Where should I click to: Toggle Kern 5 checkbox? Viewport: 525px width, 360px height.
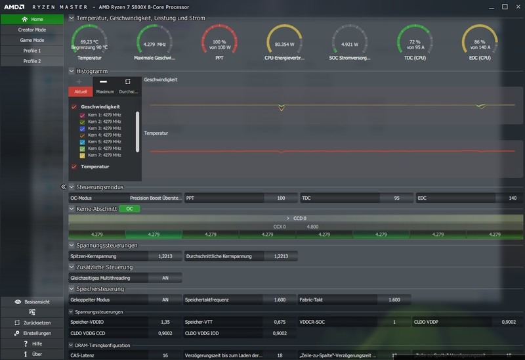pos(83,142)
